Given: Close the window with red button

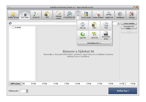Looking at the screenshot, I should [x=137, y=7].
